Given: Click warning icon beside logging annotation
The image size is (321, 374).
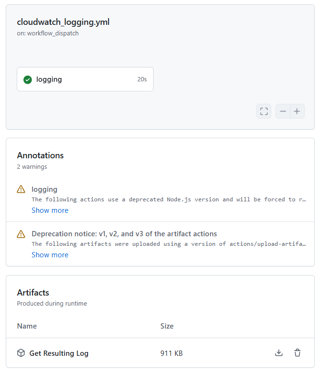Looking at the screenshot, I should [21, 189].
